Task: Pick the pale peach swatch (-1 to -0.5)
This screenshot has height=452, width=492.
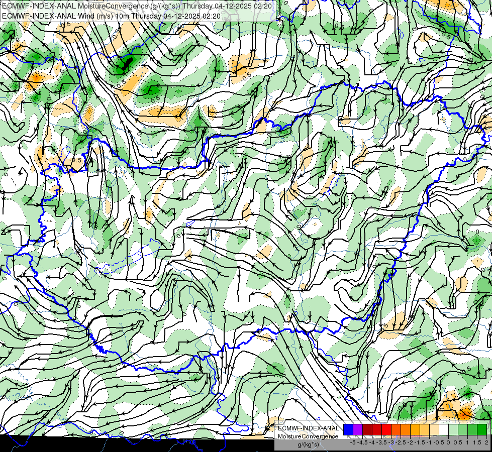Action: point(434,430)
